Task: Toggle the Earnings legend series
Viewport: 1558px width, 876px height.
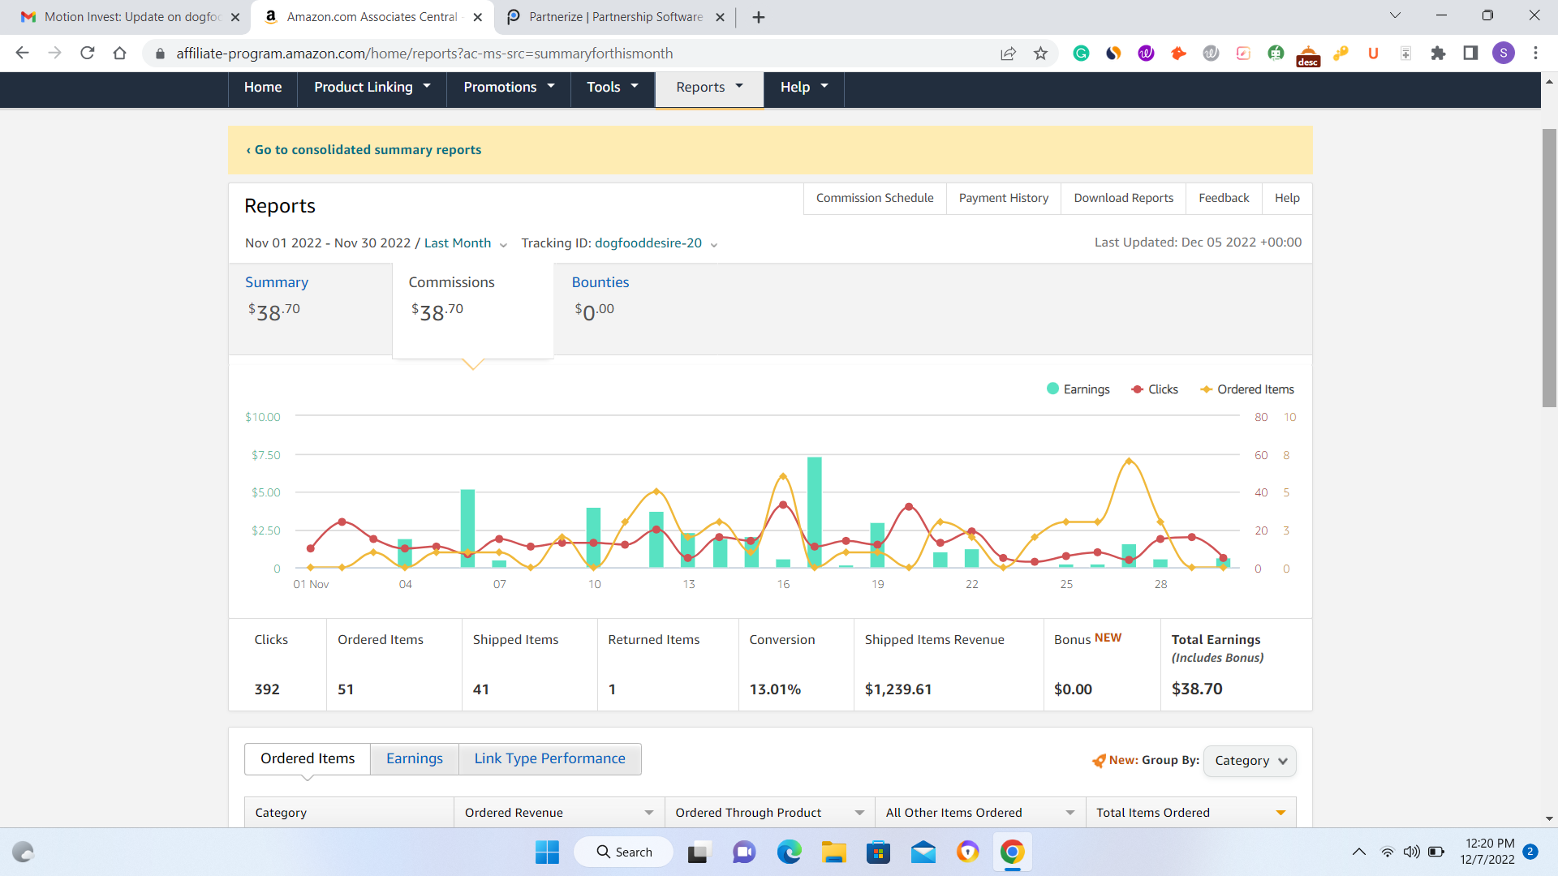Action: 1078,389
